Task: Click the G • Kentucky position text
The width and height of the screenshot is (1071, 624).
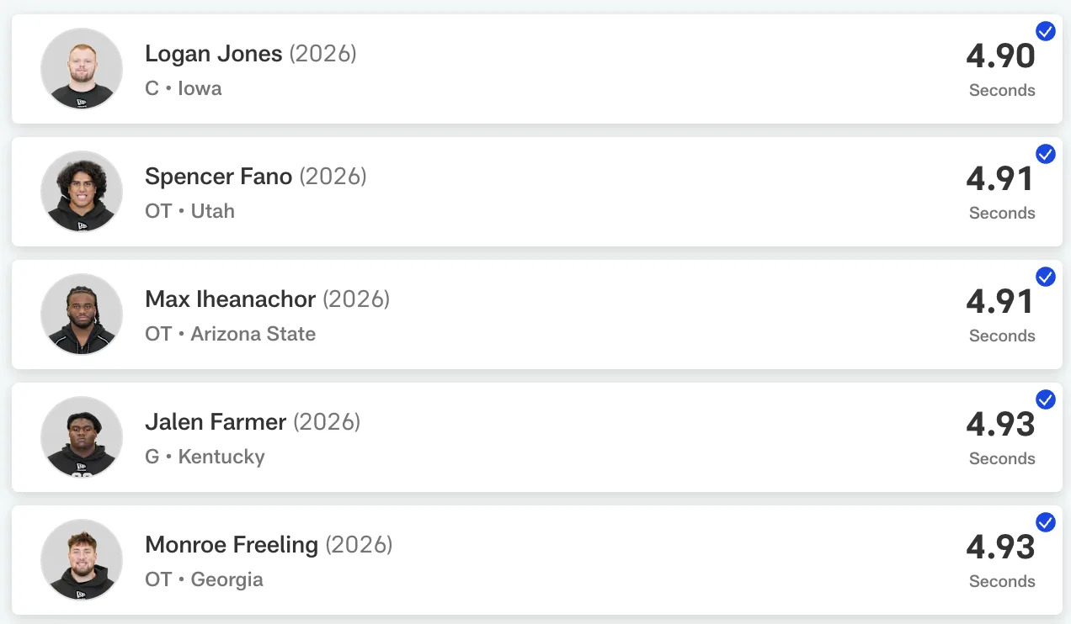Action: coord(205,457)
